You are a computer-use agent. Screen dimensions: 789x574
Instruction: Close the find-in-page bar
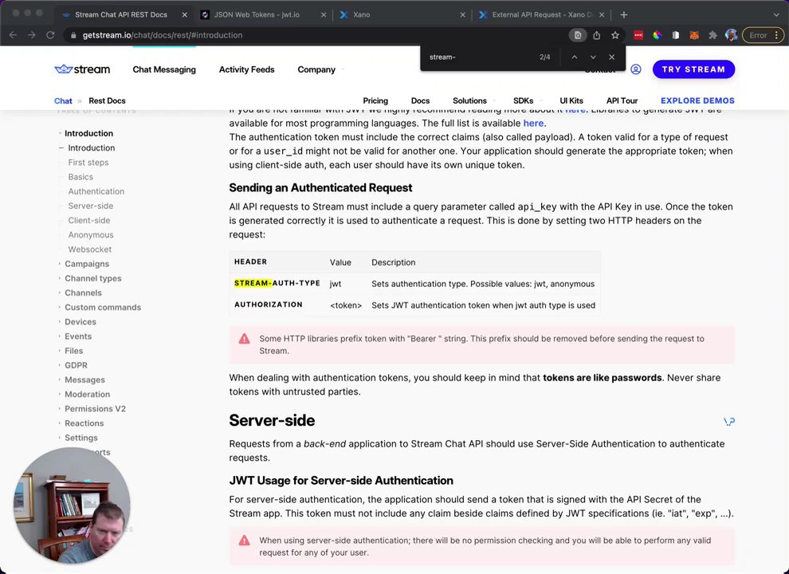(x=612, y=57)
